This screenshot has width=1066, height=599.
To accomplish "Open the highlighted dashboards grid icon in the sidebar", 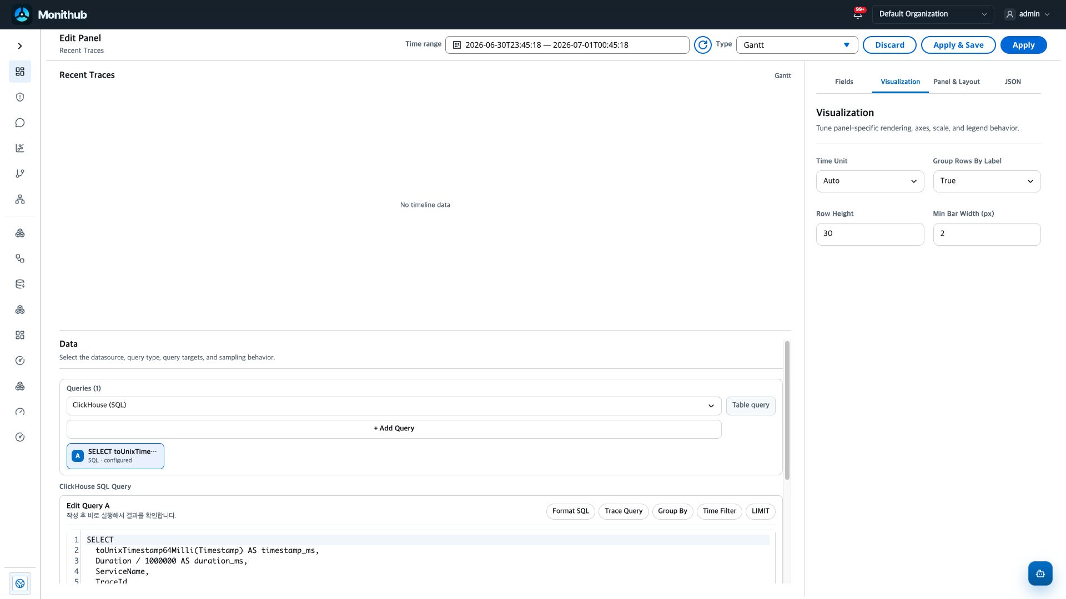I will pyautogui.click(x=20, y=72).
